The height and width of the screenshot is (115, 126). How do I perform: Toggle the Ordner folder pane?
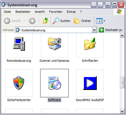82,21
